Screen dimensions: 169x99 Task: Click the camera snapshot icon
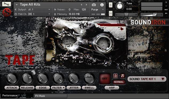(x=94, y=5)
